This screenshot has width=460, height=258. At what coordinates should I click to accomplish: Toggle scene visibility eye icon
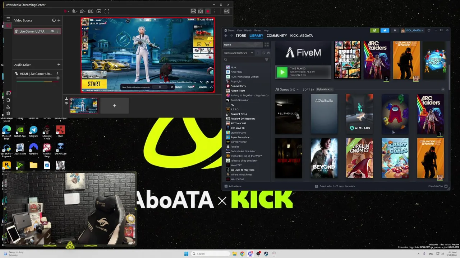coord(66,103)
